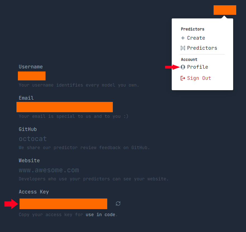The width and height of the screenshot is (246, 232).
Task: Open the Profile page from the Account menu
Action: pos(197,67)
